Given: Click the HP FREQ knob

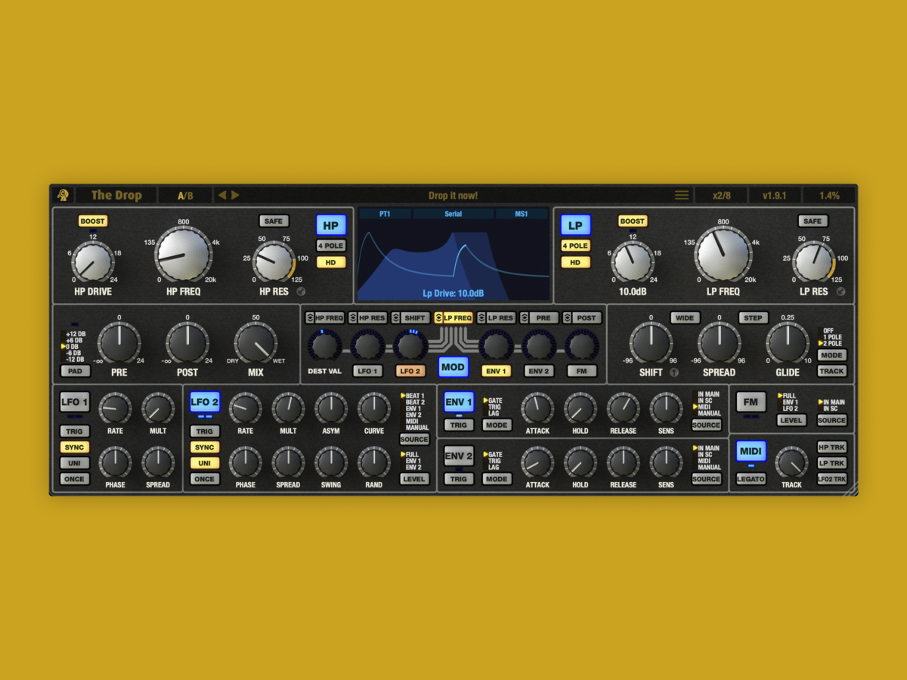Looking at the screenshot, I should 184,255.
